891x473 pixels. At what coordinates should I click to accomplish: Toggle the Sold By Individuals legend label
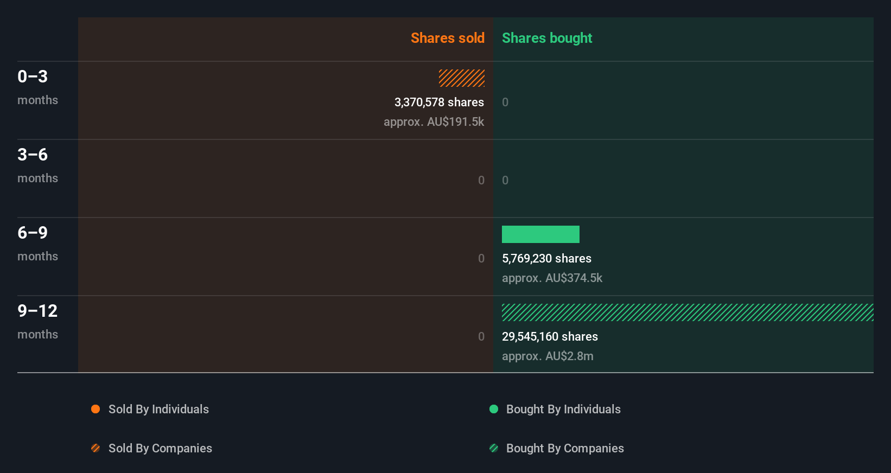coord(158,409)
